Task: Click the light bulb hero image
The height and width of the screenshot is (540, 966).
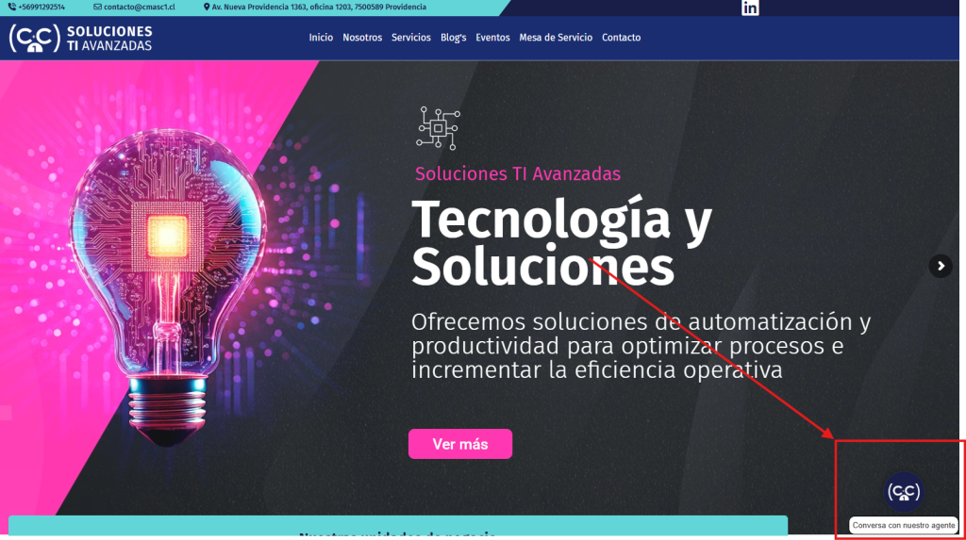Action: click(168, 286)
